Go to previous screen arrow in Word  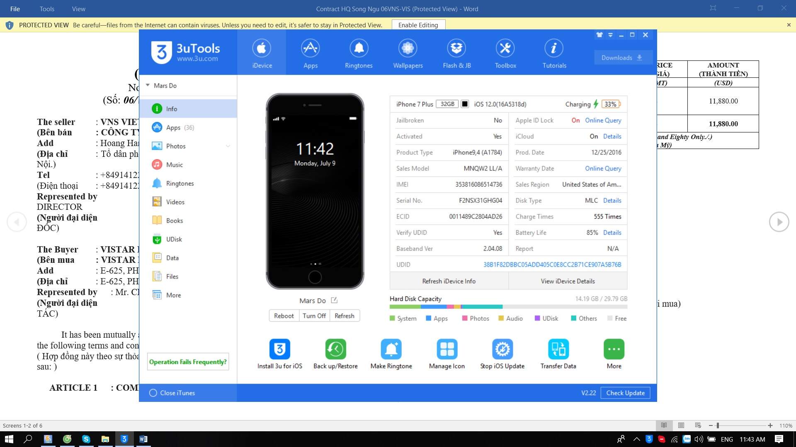pos(17,222)
